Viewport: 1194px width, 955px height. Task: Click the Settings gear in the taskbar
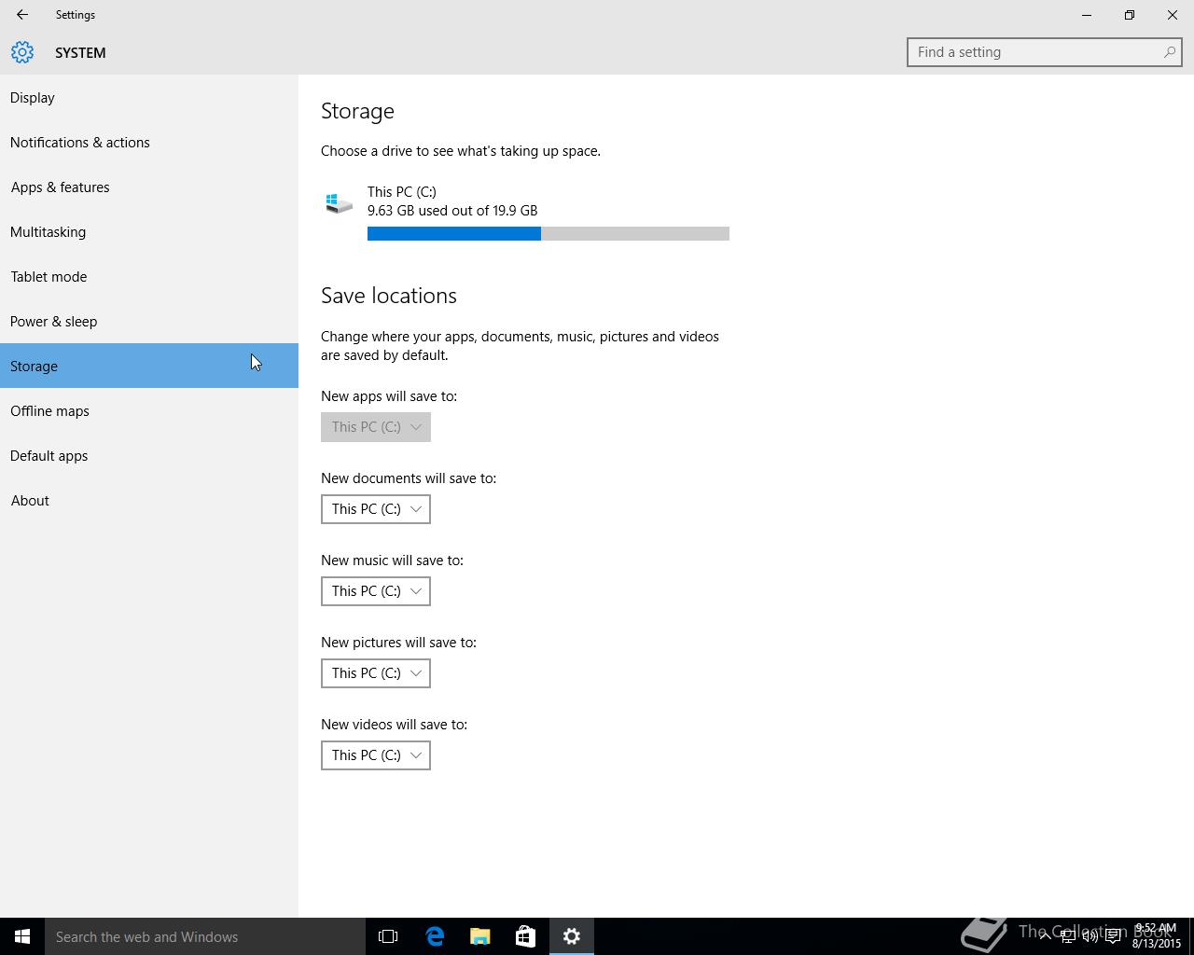[x=572, y=936]
